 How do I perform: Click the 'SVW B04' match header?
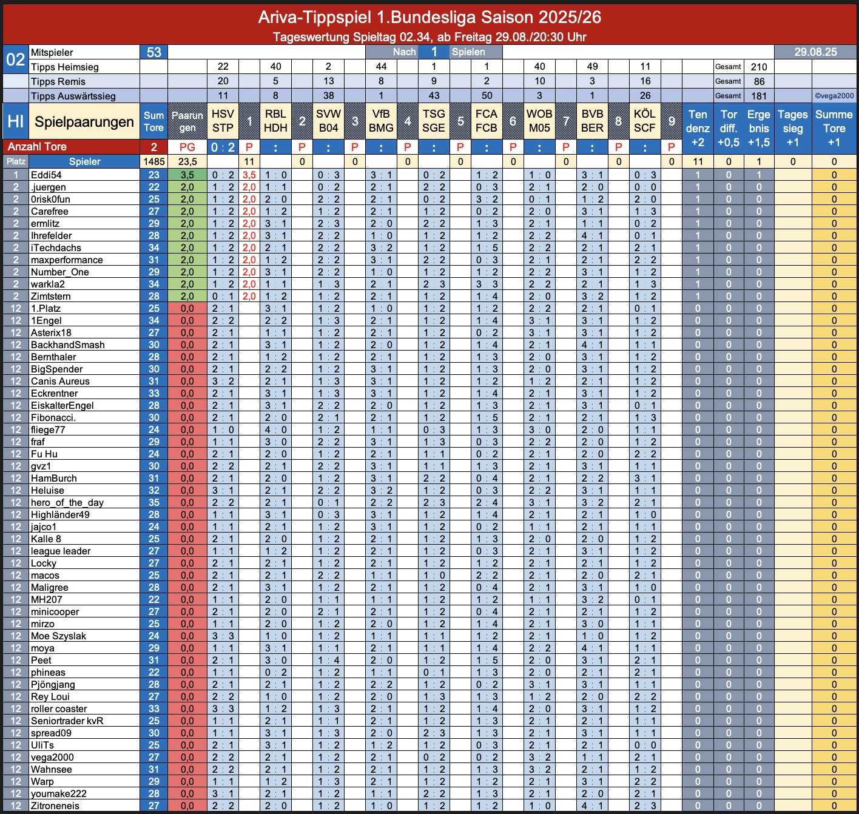(328, 121)
